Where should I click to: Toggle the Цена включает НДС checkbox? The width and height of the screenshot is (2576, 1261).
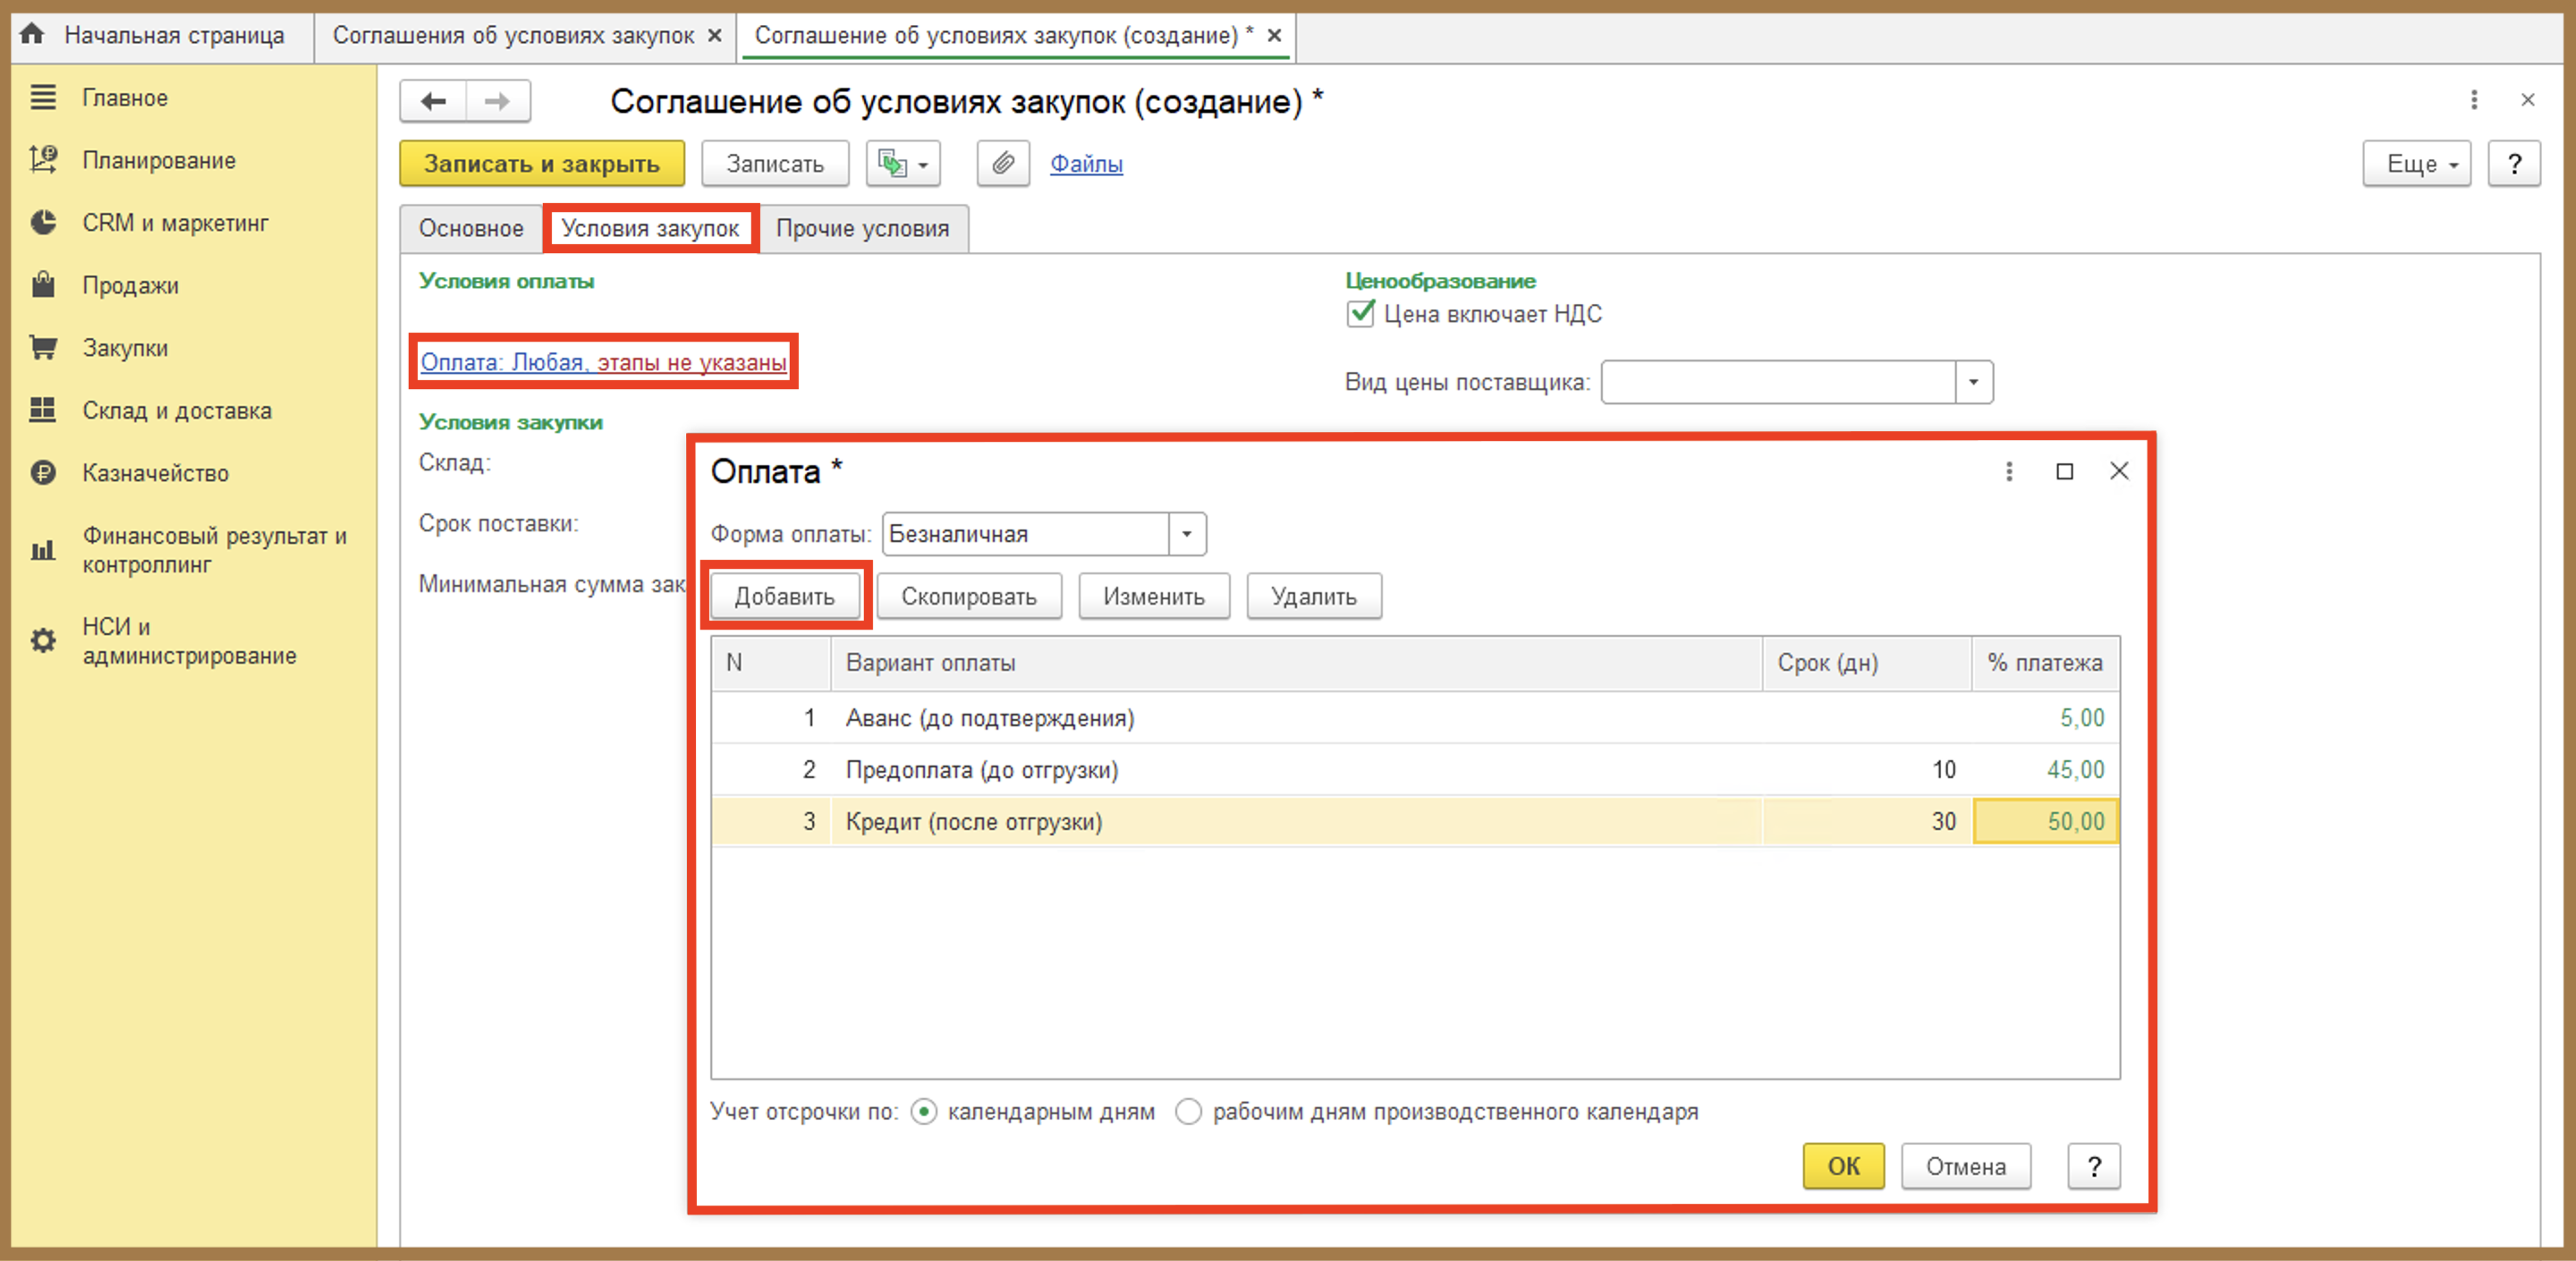point(1360,314)
